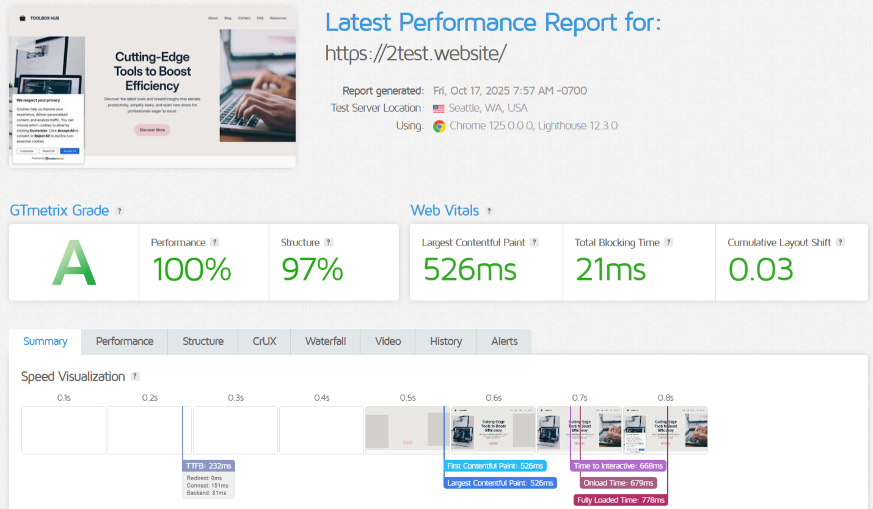
Task: Click the 0.6s filmstrip frame
Action: pos(494,430)
